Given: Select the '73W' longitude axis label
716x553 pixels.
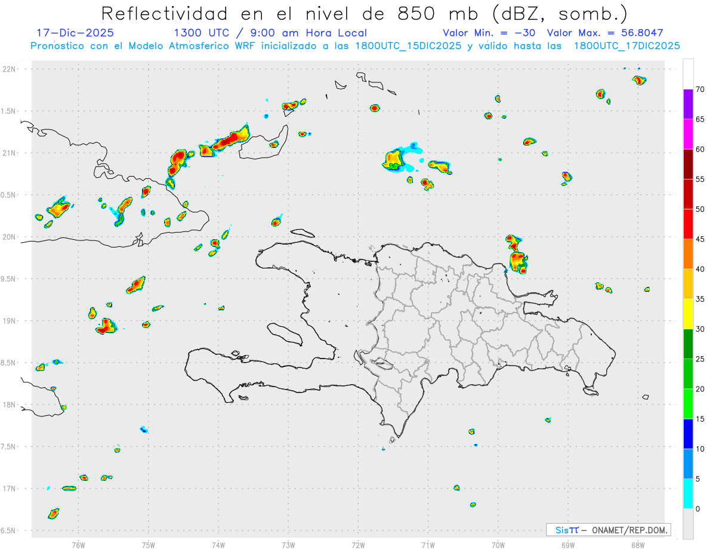Looking at the screenshot, I should [288, 545].
